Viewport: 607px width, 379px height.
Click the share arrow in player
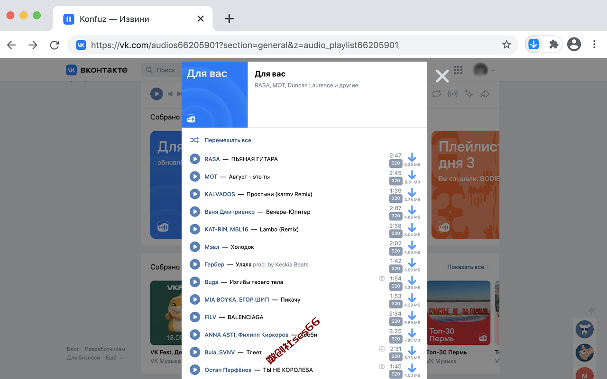pos(485,94)
